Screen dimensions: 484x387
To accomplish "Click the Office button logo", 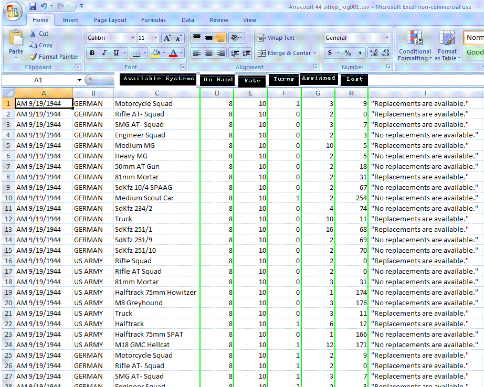I will (x=12, y=10).
